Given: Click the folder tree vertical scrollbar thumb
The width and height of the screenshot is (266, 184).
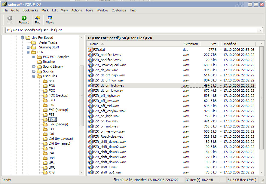Looking at the screenshot, I should coord(82,96).
